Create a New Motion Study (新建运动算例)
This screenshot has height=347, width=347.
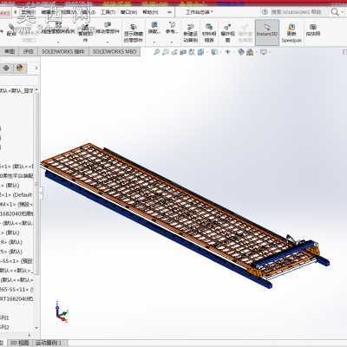pos(190,33)
